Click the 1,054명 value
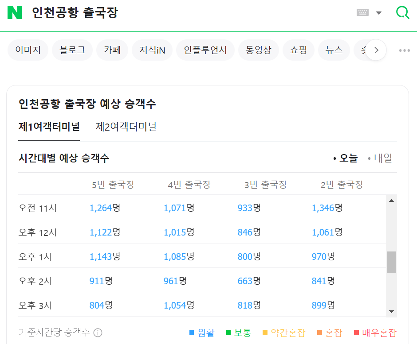This screenshot has height=344, width=417. point(179,305)
